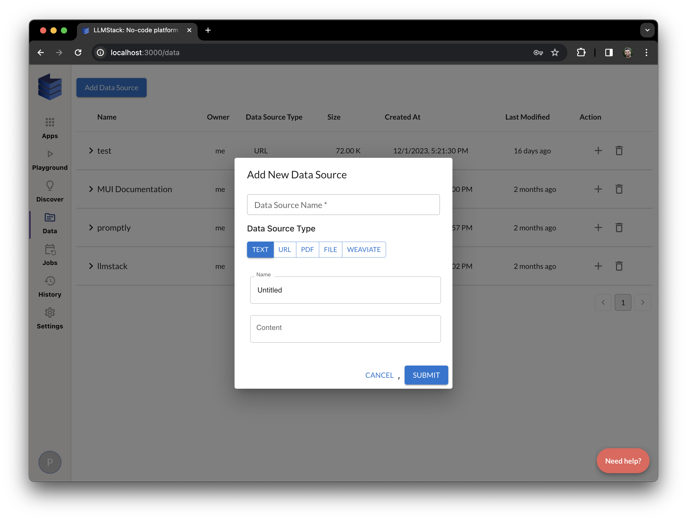Open the Playground sidebar icon
This screenshot has width=687, height=520.
50,154
